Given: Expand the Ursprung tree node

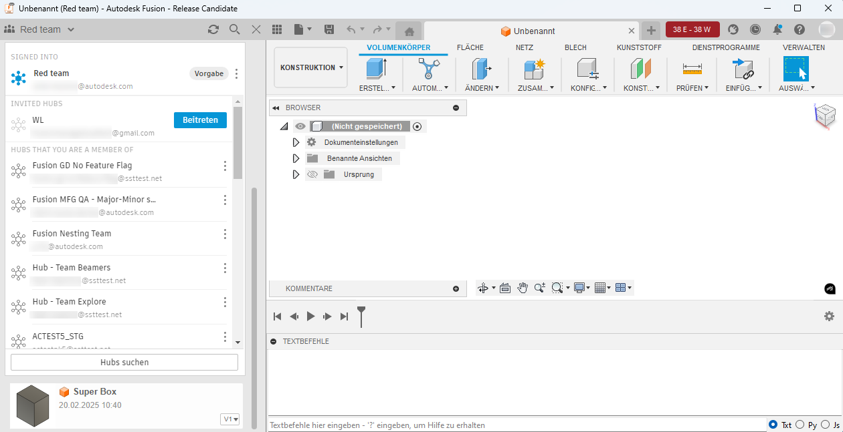Looking at the screenshot, I should click(x=296, y=174).
